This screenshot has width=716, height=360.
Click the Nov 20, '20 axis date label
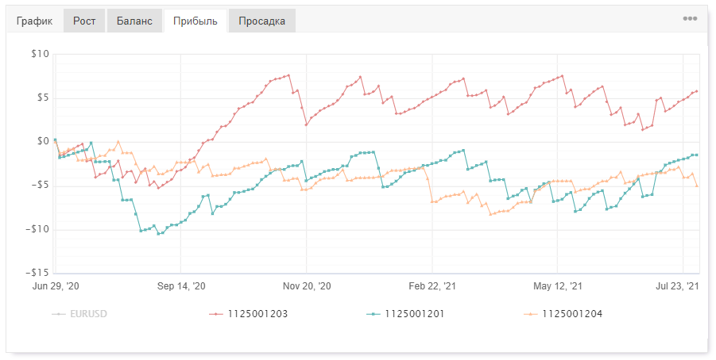[x=307, y=286]
